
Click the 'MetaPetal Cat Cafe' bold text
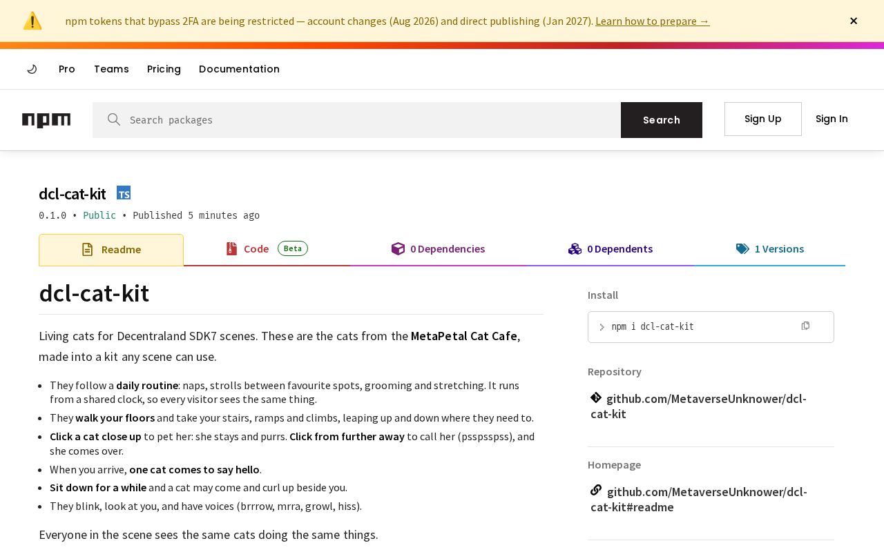pos(464,336)
